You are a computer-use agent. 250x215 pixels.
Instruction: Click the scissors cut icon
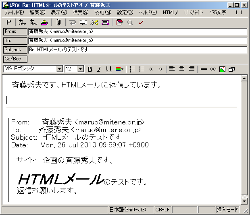[x=94, y=23]
